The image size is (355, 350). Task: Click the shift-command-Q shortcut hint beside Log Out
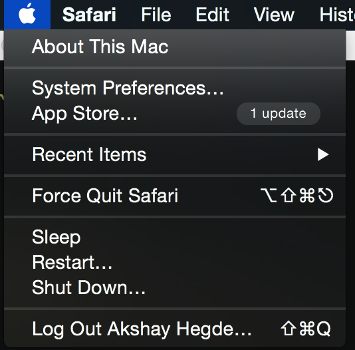(306, 328)
